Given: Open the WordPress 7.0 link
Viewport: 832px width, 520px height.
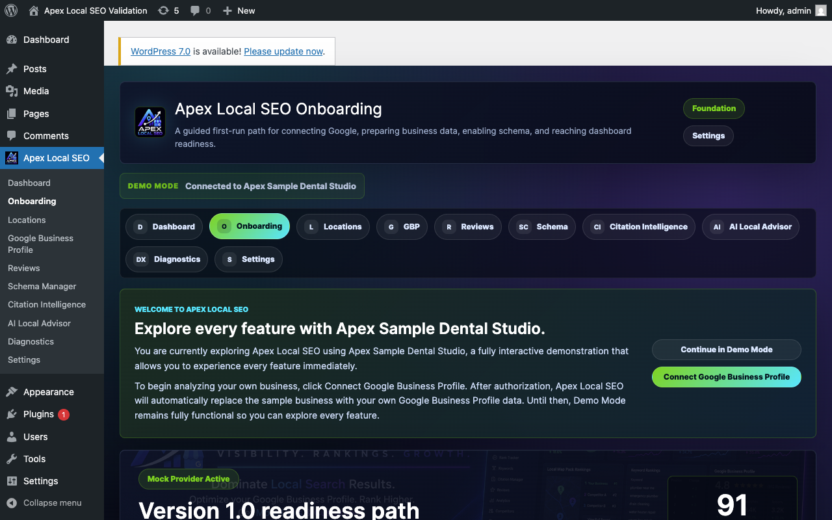Looking at the screenshot, I should point(161,51).
